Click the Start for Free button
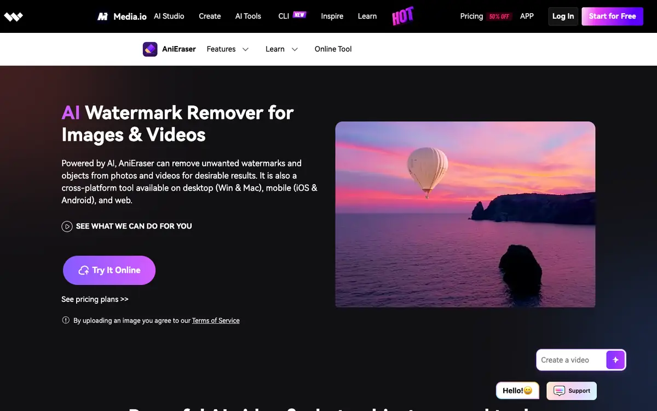Screen dimensions: 657x411 pos(612,16)
